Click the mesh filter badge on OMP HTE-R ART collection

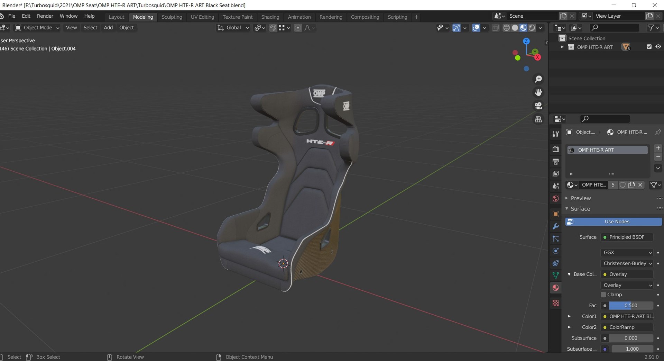tap(626, 47)
